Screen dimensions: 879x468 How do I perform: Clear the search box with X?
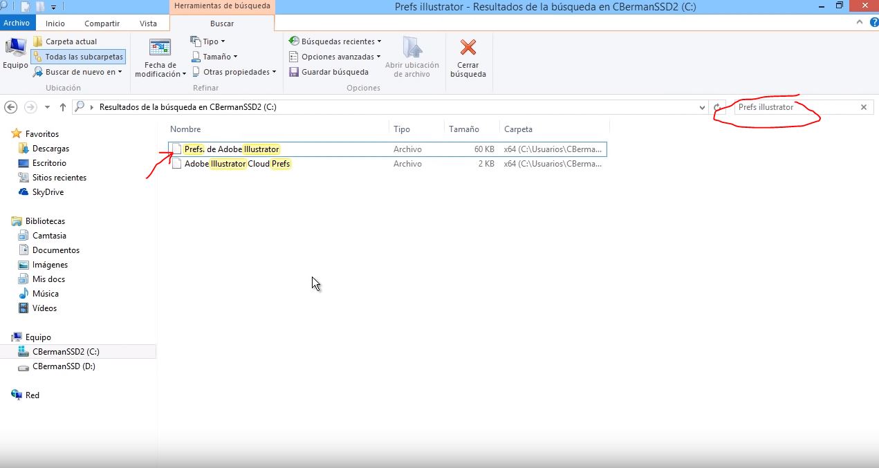[864, 107]
